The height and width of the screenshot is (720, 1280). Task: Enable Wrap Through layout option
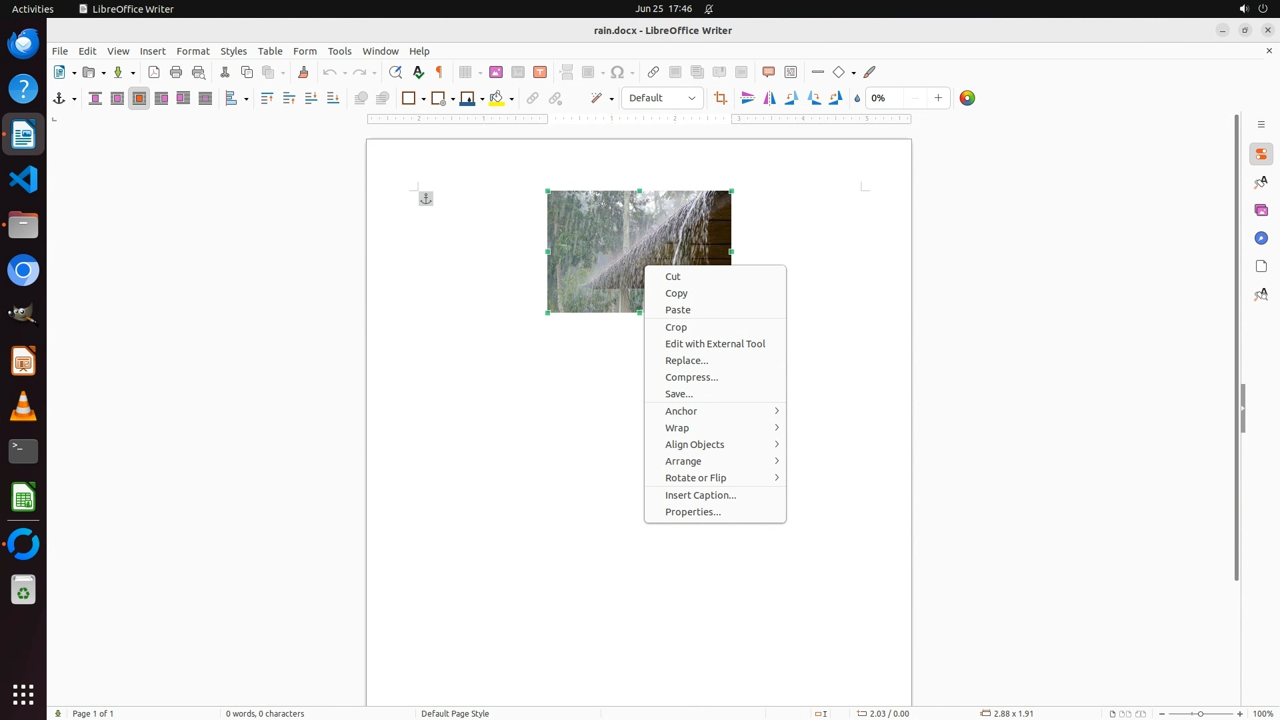coord(205,99)
